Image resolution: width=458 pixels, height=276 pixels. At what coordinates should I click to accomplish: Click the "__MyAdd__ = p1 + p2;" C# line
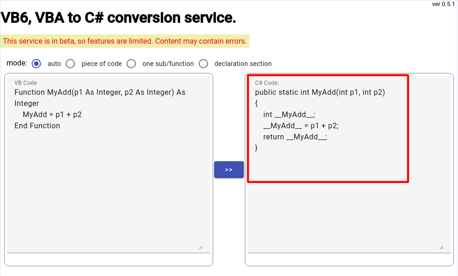(301, 125)
